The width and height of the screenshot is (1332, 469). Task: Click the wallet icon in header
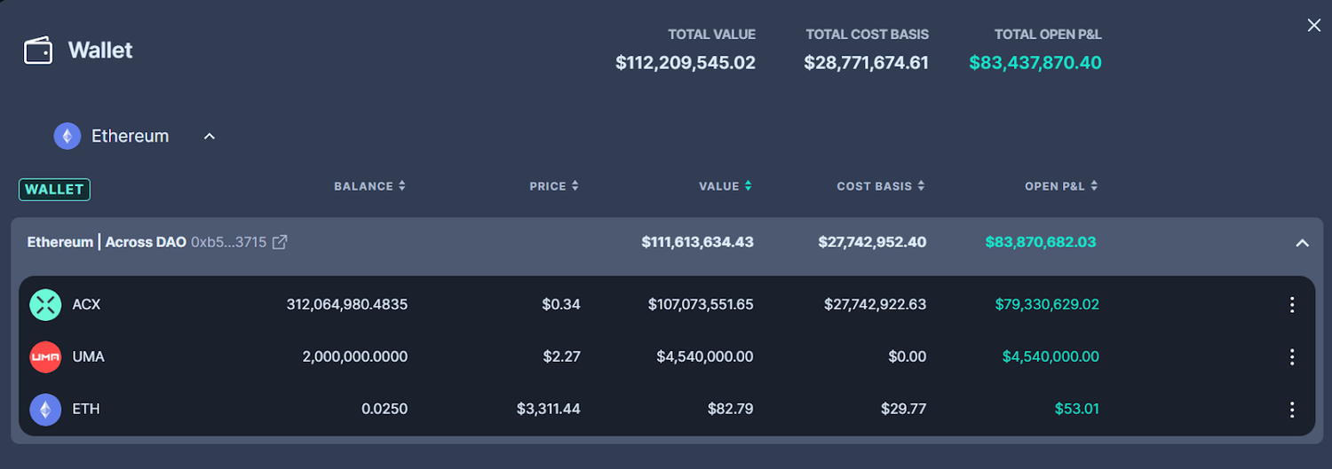click(x=38, y=51)
